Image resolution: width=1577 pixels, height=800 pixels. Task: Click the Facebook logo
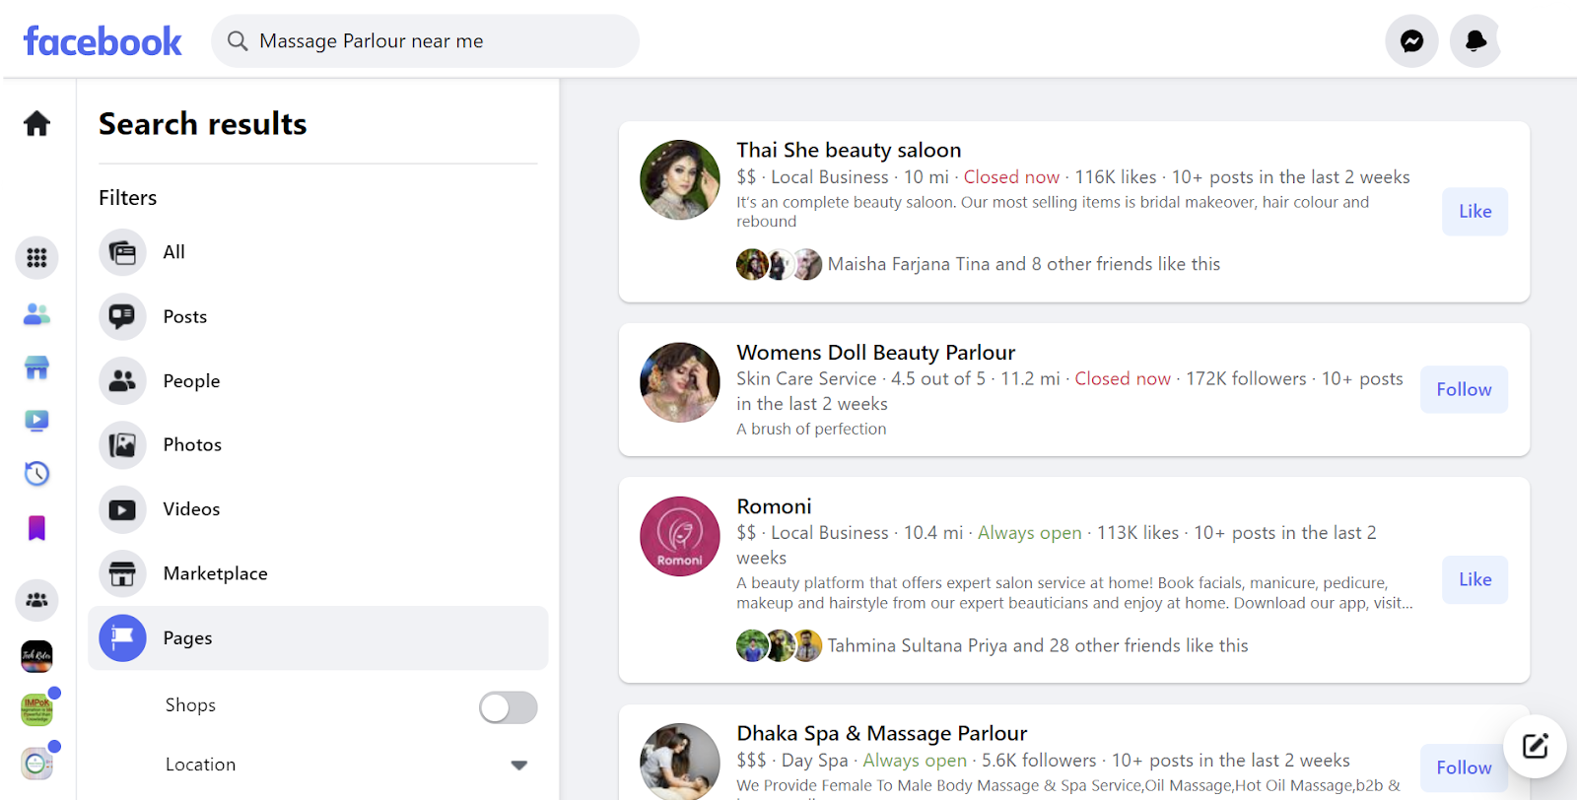click(103, 41)
